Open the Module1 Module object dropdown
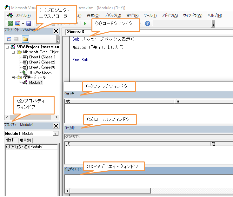The image size is (233, 197). (55, 134)
